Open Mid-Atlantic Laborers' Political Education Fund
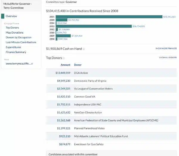Viewport: 179px width, 156px height. [x=101, y=136]
